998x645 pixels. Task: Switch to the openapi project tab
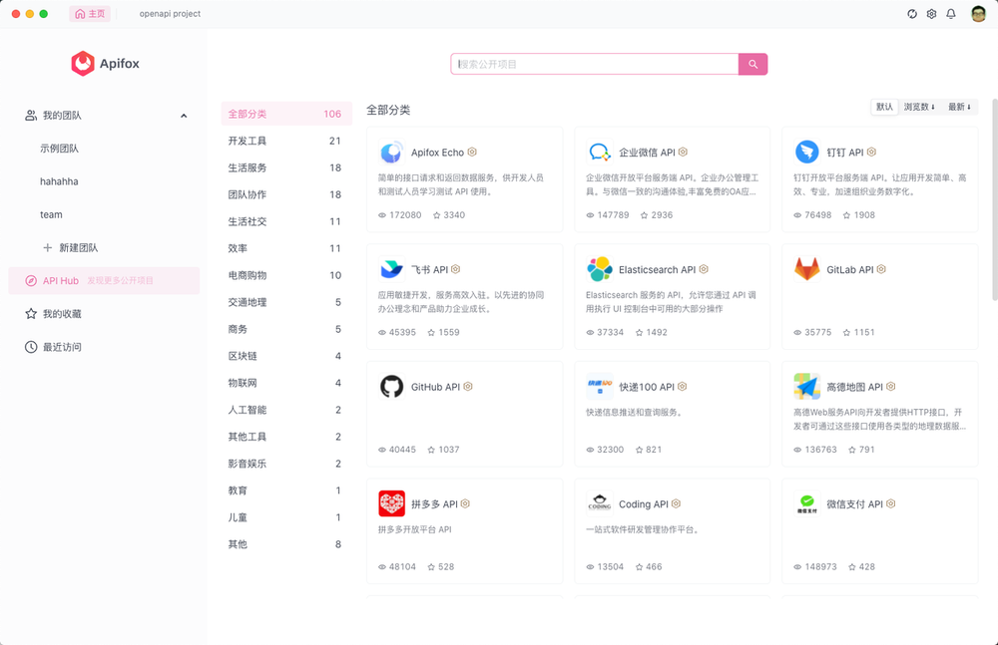(170, 14)
